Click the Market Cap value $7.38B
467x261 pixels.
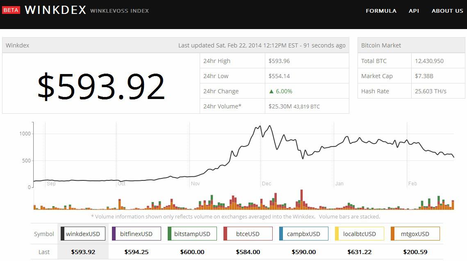point(424,76)
